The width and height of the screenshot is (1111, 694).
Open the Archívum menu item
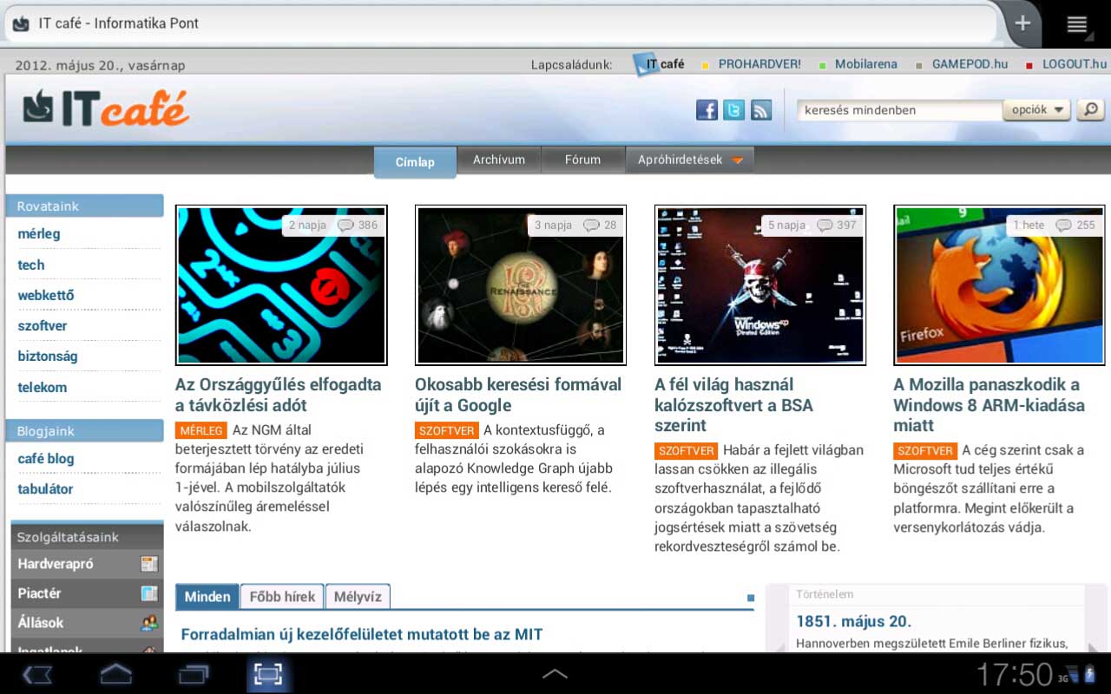499,160
